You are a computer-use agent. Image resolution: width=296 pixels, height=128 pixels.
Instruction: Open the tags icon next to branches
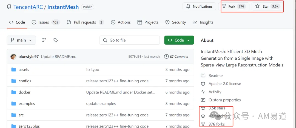click(x=55, y=40)
